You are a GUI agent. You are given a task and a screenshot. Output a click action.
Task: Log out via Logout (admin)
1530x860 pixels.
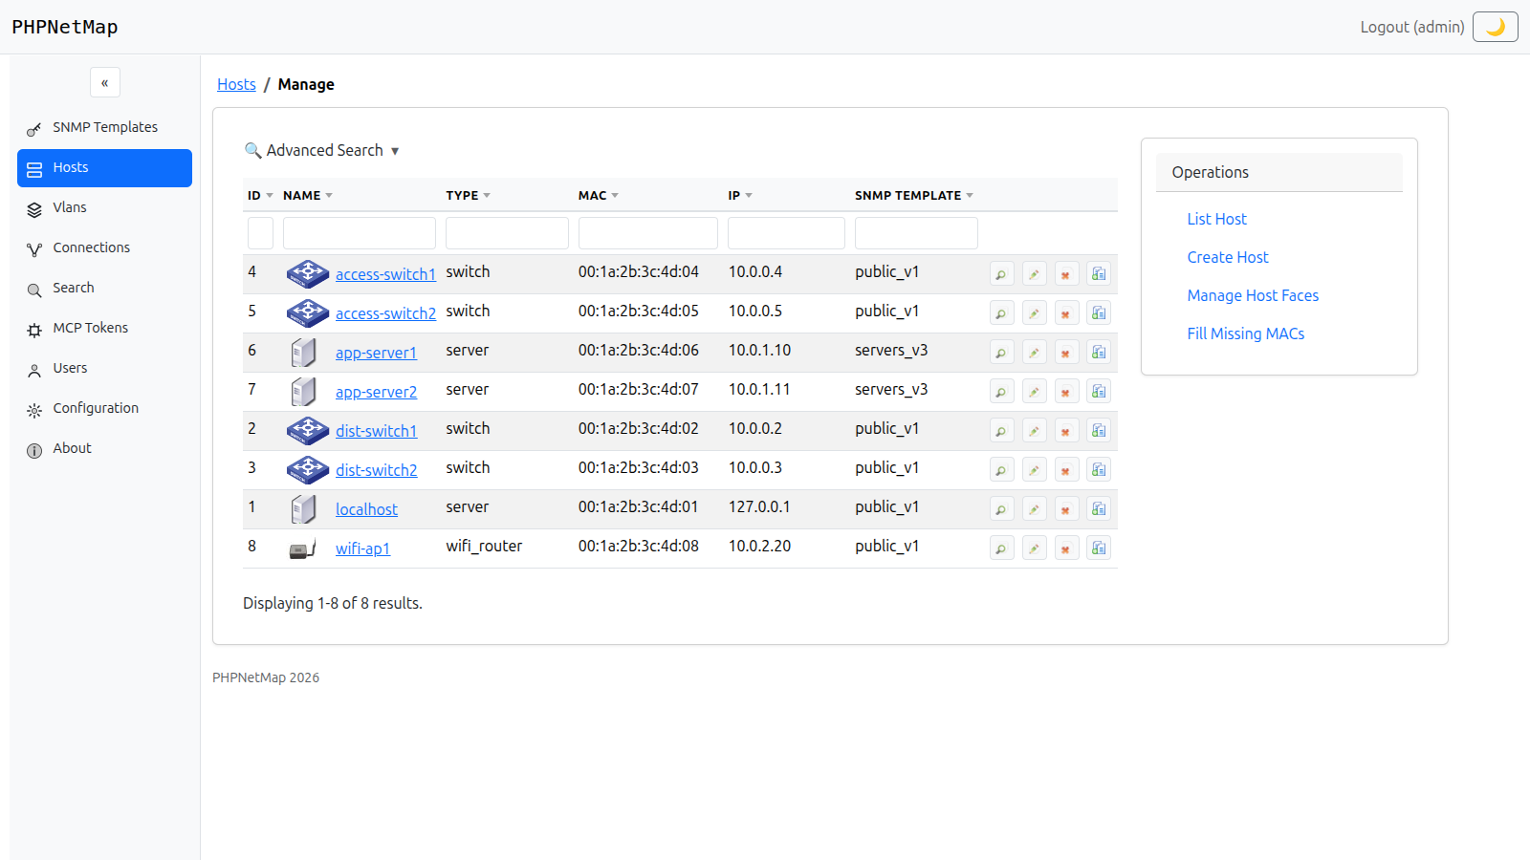pos(1412,27)
